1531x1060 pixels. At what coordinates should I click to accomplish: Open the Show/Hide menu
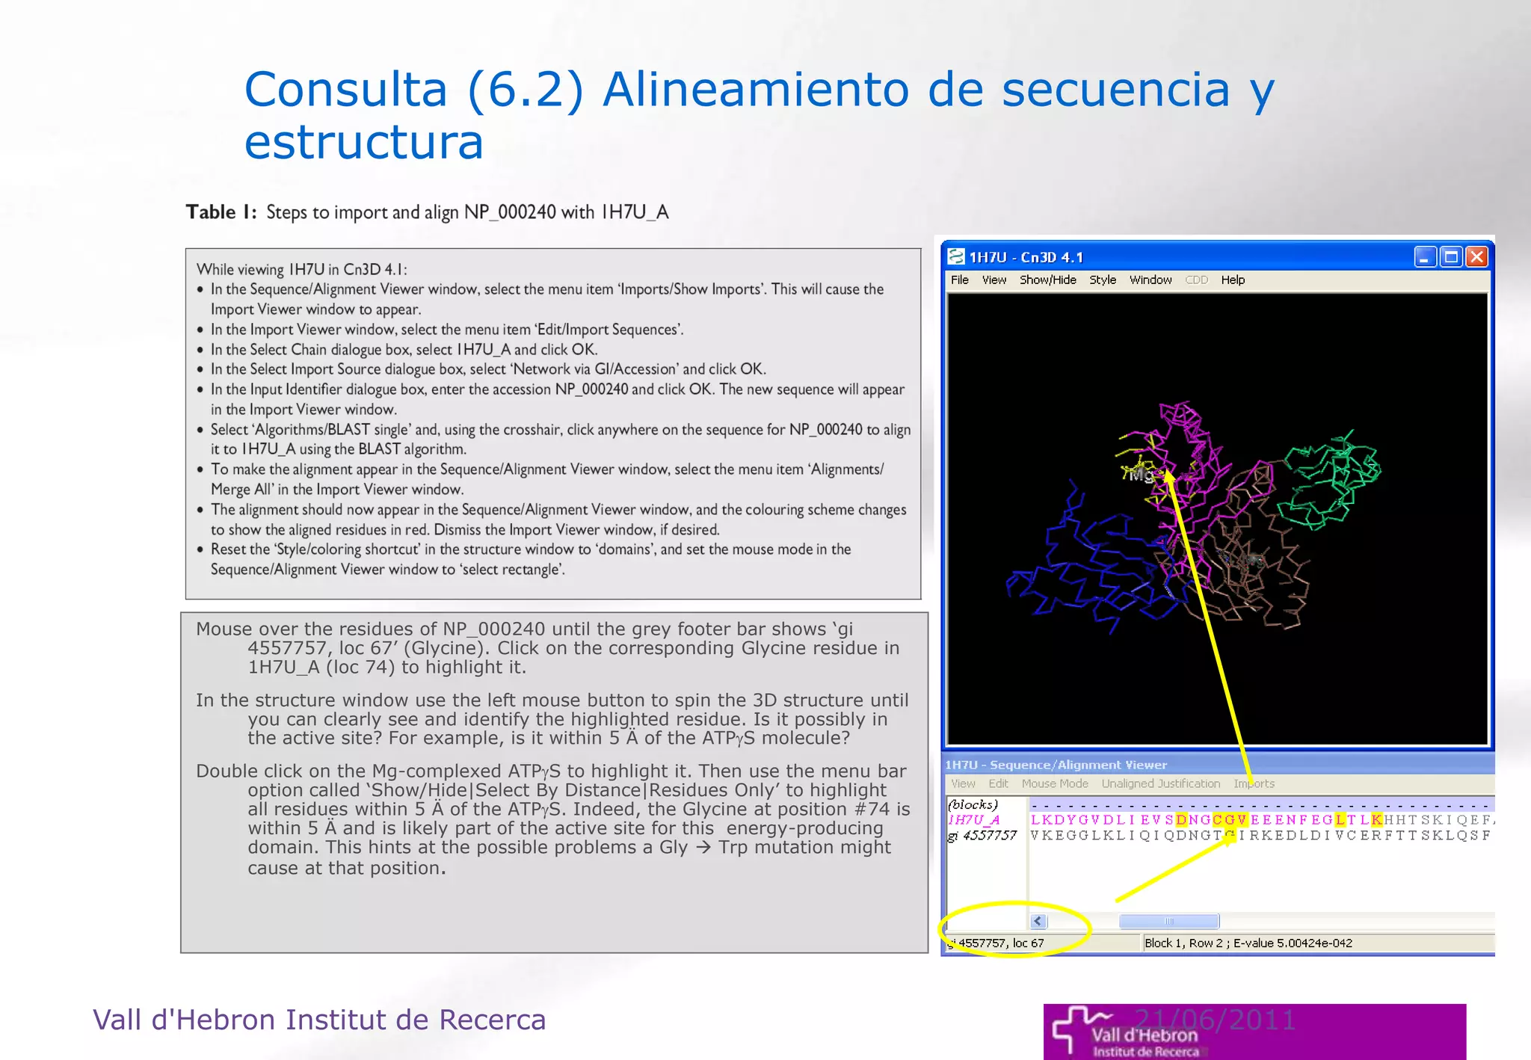1047,280
